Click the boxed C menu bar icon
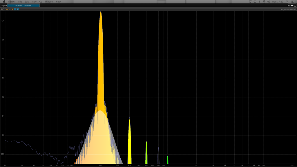 [x=250, y=1]
